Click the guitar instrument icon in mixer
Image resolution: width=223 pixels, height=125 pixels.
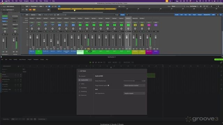click(x=32, y=25)
